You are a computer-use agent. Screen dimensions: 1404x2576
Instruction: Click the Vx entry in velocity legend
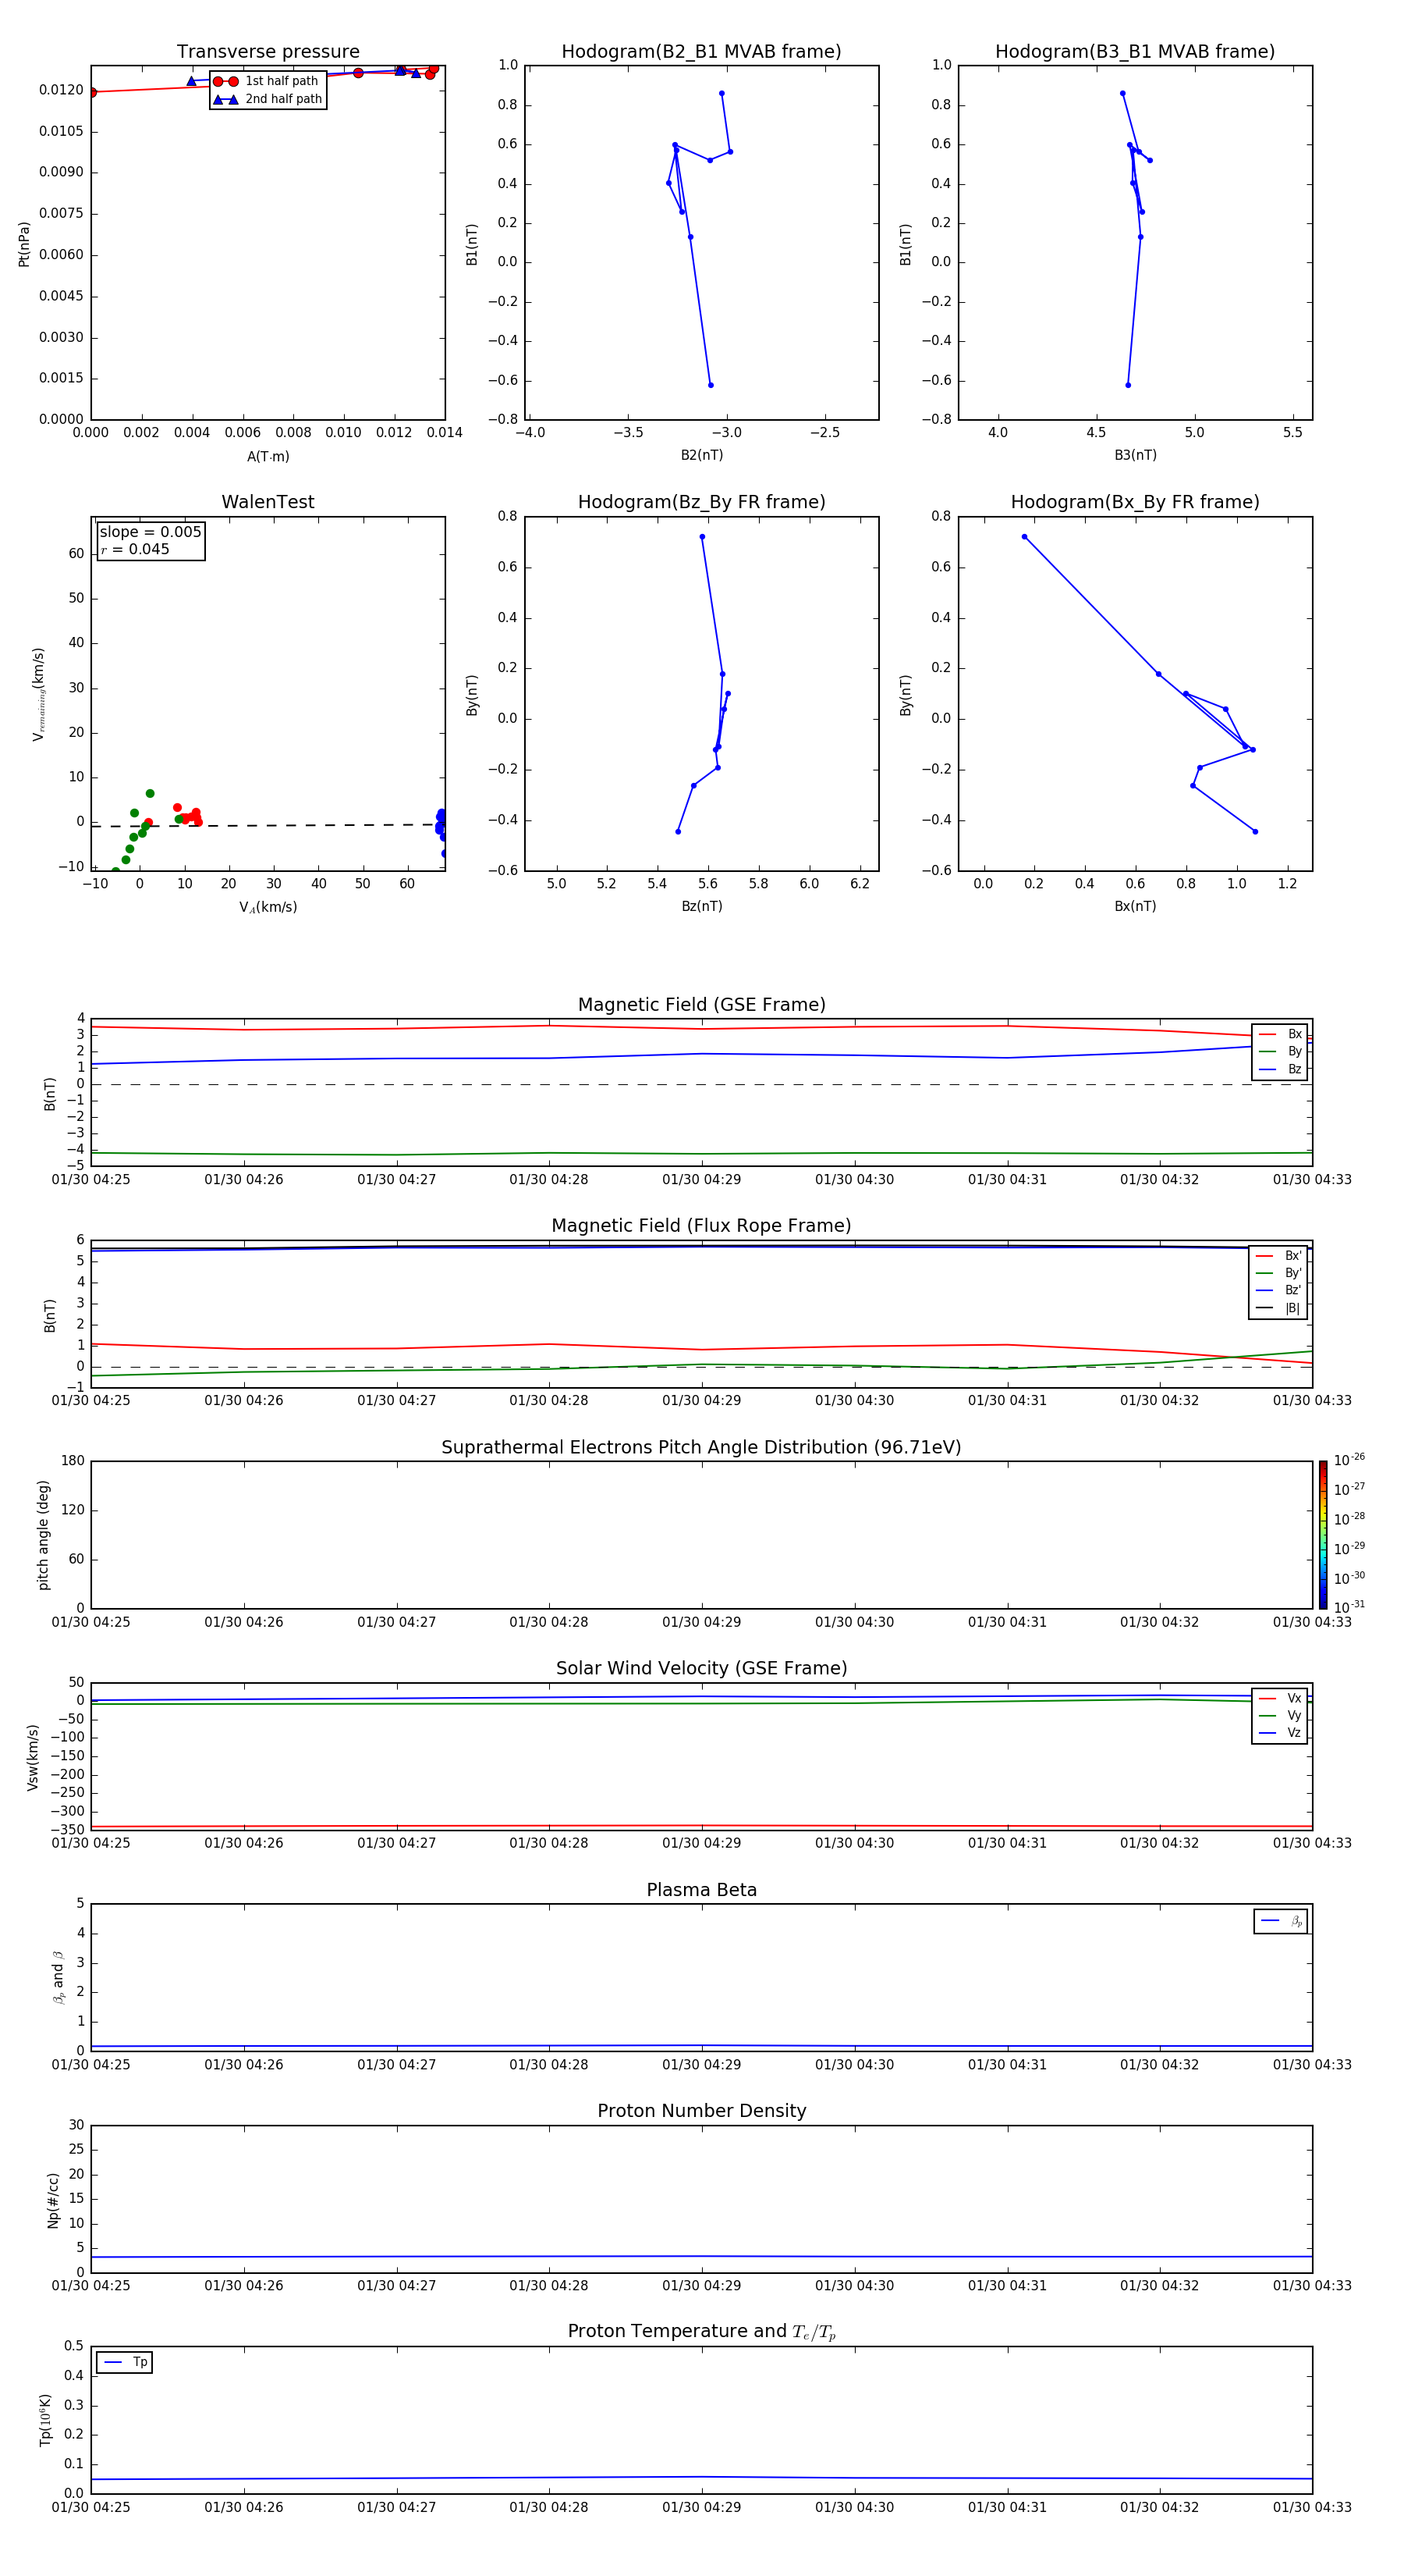[x=1280, y=1698]
